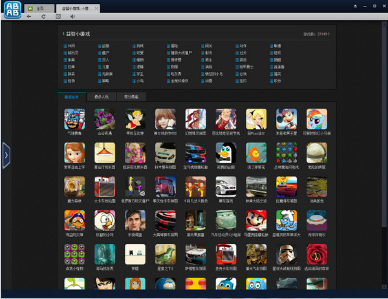This screenshot has height=299, width=388.
Task: Open the 主页 home tab
Action: [39, 7]
